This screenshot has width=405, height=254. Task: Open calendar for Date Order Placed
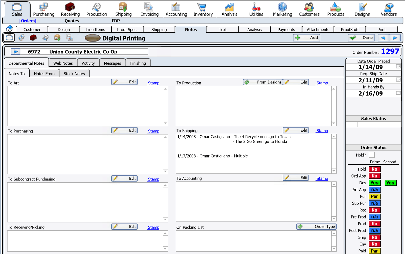point(398,67)
